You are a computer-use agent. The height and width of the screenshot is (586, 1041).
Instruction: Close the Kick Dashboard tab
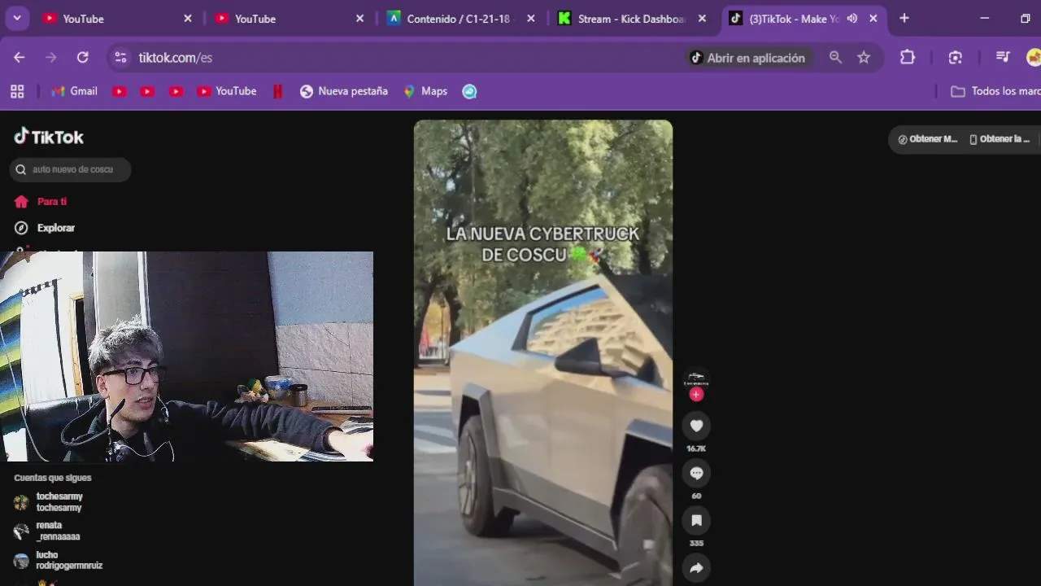pos(703,18)
